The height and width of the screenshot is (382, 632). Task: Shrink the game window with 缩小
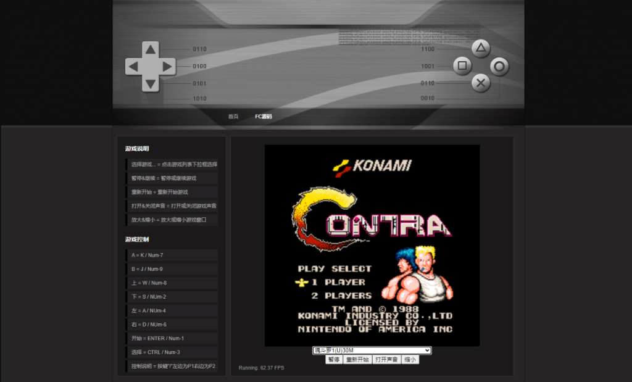coord(410,359)
